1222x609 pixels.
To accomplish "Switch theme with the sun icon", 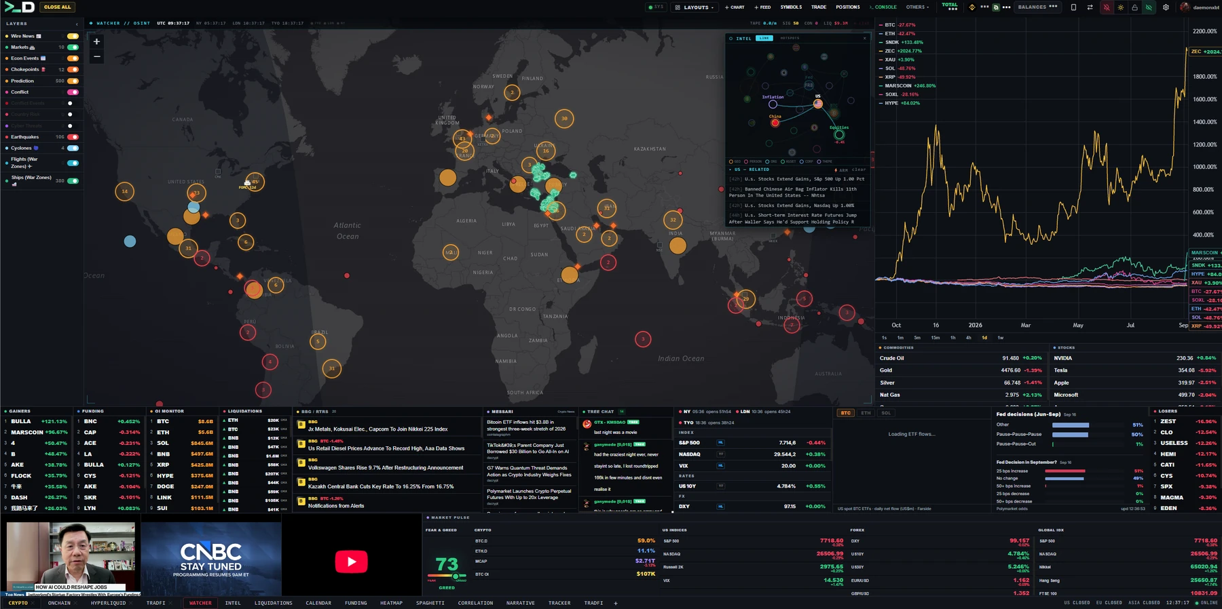I will (x=1121, y=7).
